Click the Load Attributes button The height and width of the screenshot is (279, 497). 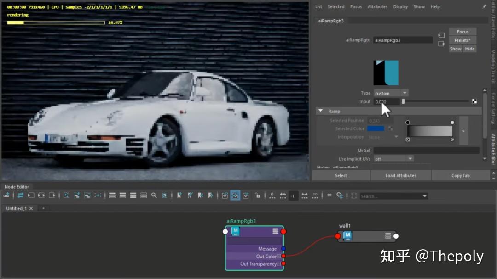[400, 175]
